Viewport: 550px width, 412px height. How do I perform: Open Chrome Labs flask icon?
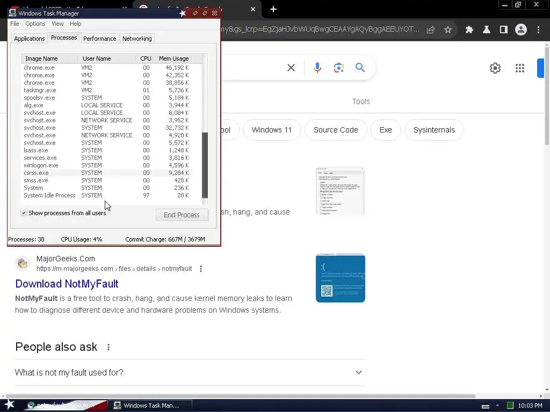(486, 30)
